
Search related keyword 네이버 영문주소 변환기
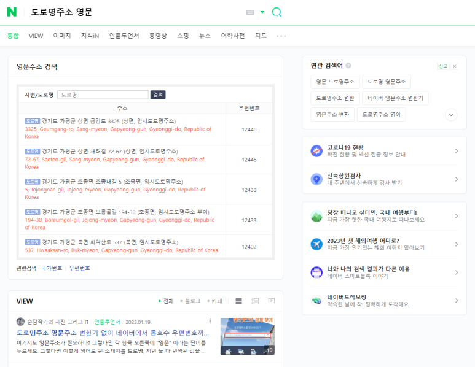pyautogui.click(x=395, y=98)
